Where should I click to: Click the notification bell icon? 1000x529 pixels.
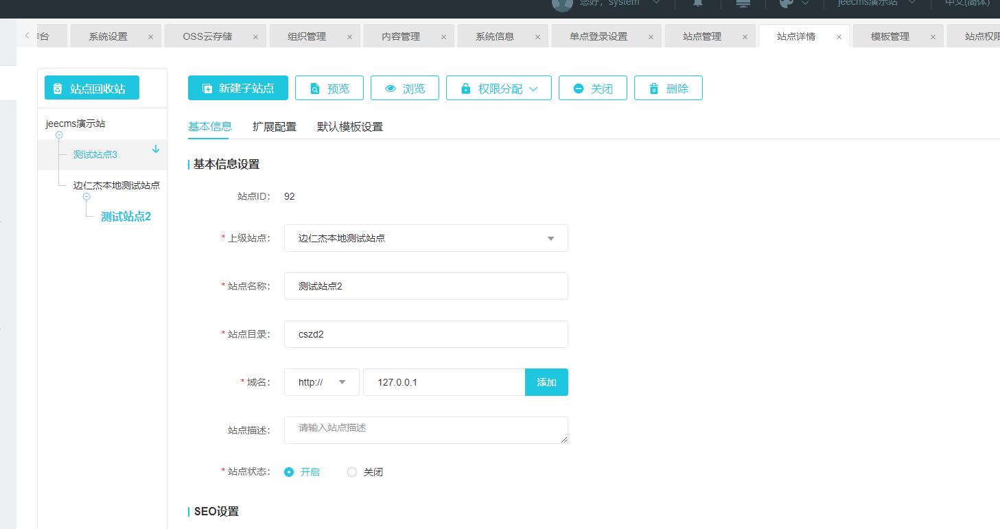(698, 3)
